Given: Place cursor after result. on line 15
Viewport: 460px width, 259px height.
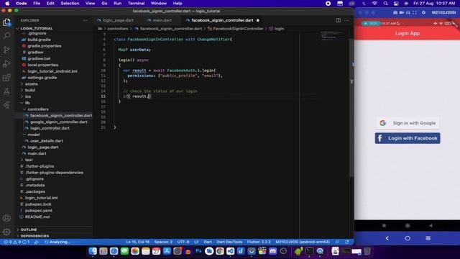Looking at the screenshot, I should coord(149,96).
